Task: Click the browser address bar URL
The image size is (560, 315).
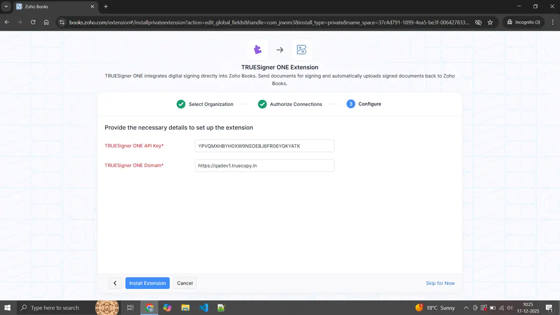Action: click(269, 22)
